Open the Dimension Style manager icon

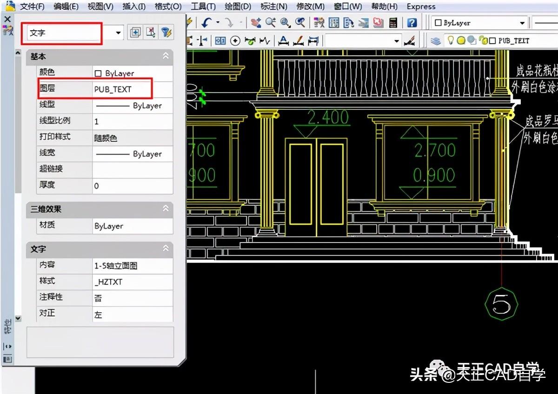410,41
